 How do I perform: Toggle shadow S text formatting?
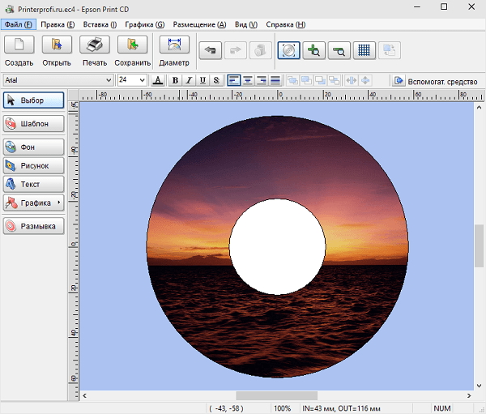(x=216, y=80)
